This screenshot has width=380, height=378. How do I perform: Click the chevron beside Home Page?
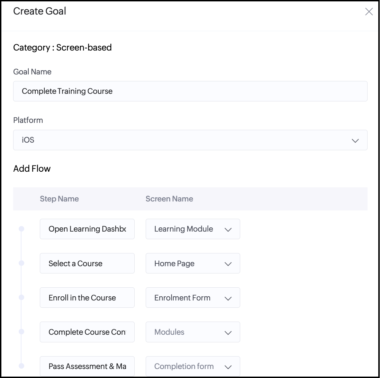coord(228,264)
